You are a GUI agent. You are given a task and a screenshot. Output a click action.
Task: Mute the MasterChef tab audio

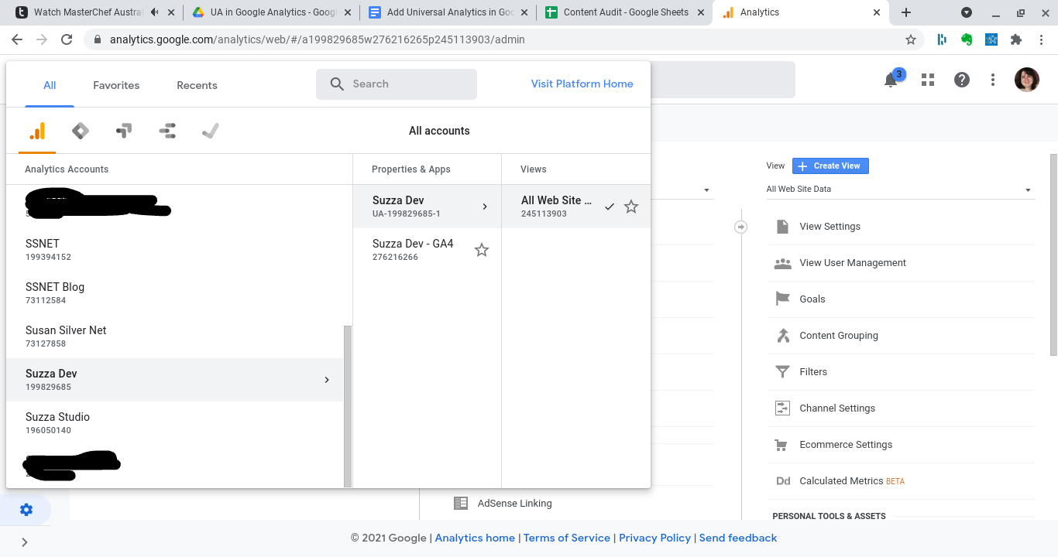[x=156, y=12]
